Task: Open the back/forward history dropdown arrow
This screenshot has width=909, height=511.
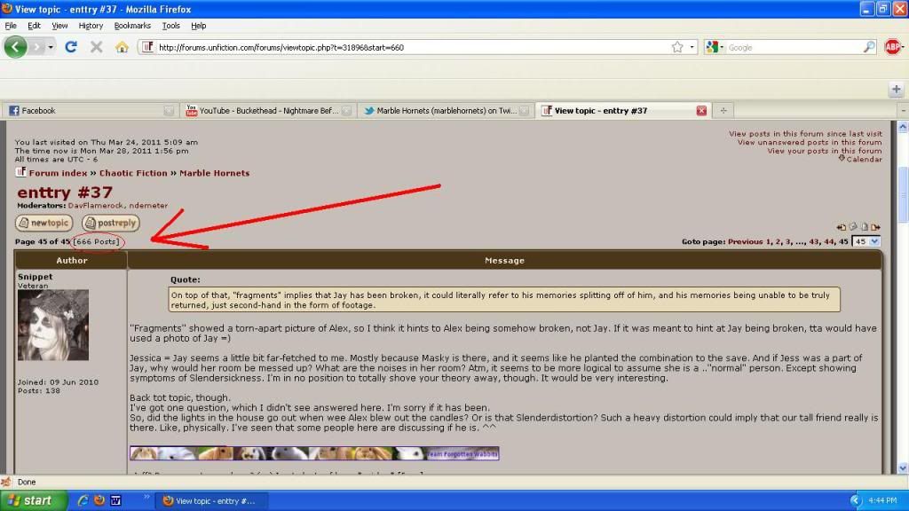Action: 51,47
